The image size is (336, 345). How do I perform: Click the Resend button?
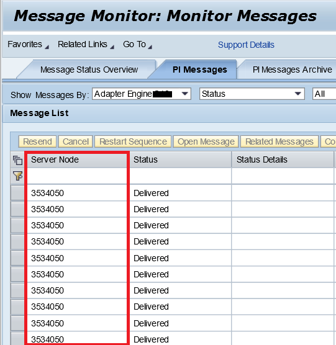point(37,141)
